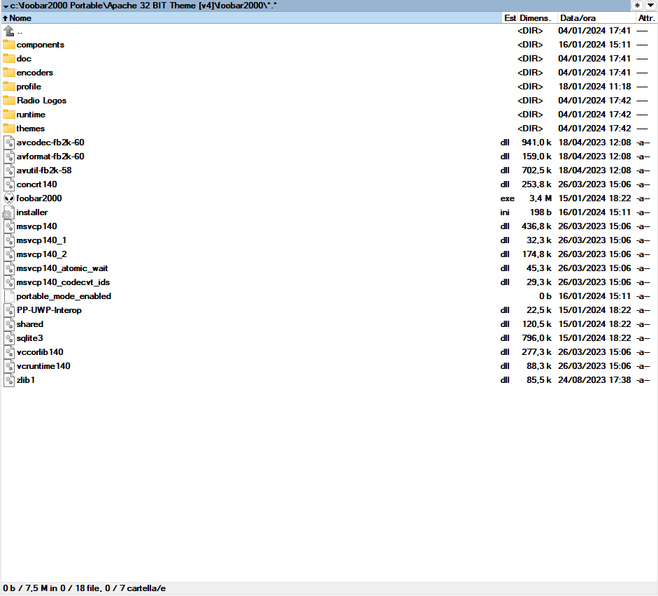Click the <DIR> entry of components row
The width and height of the screenshot is (658, 596).
tap(530, 45)
